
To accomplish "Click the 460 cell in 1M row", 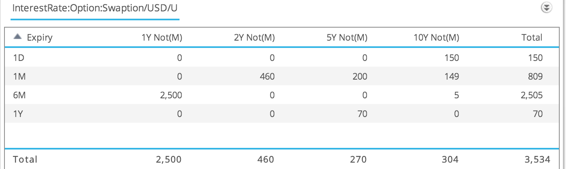I will point(267,77).
